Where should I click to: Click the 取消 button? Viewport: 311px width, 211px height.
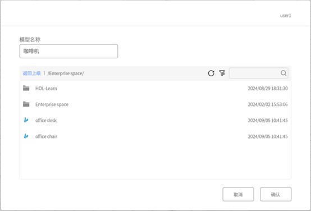pos(238,194)
